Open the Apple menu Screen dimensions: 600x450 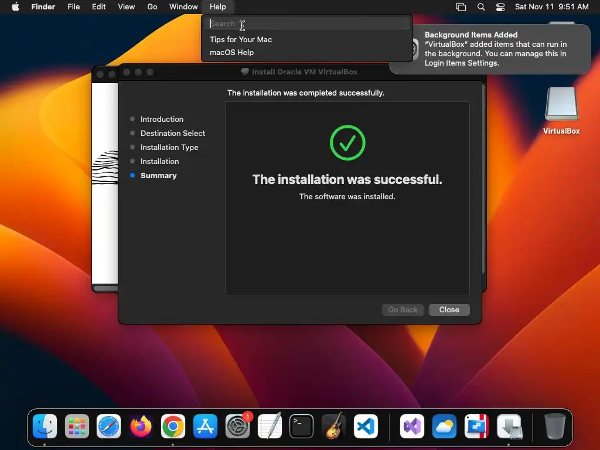coord(15,7)
